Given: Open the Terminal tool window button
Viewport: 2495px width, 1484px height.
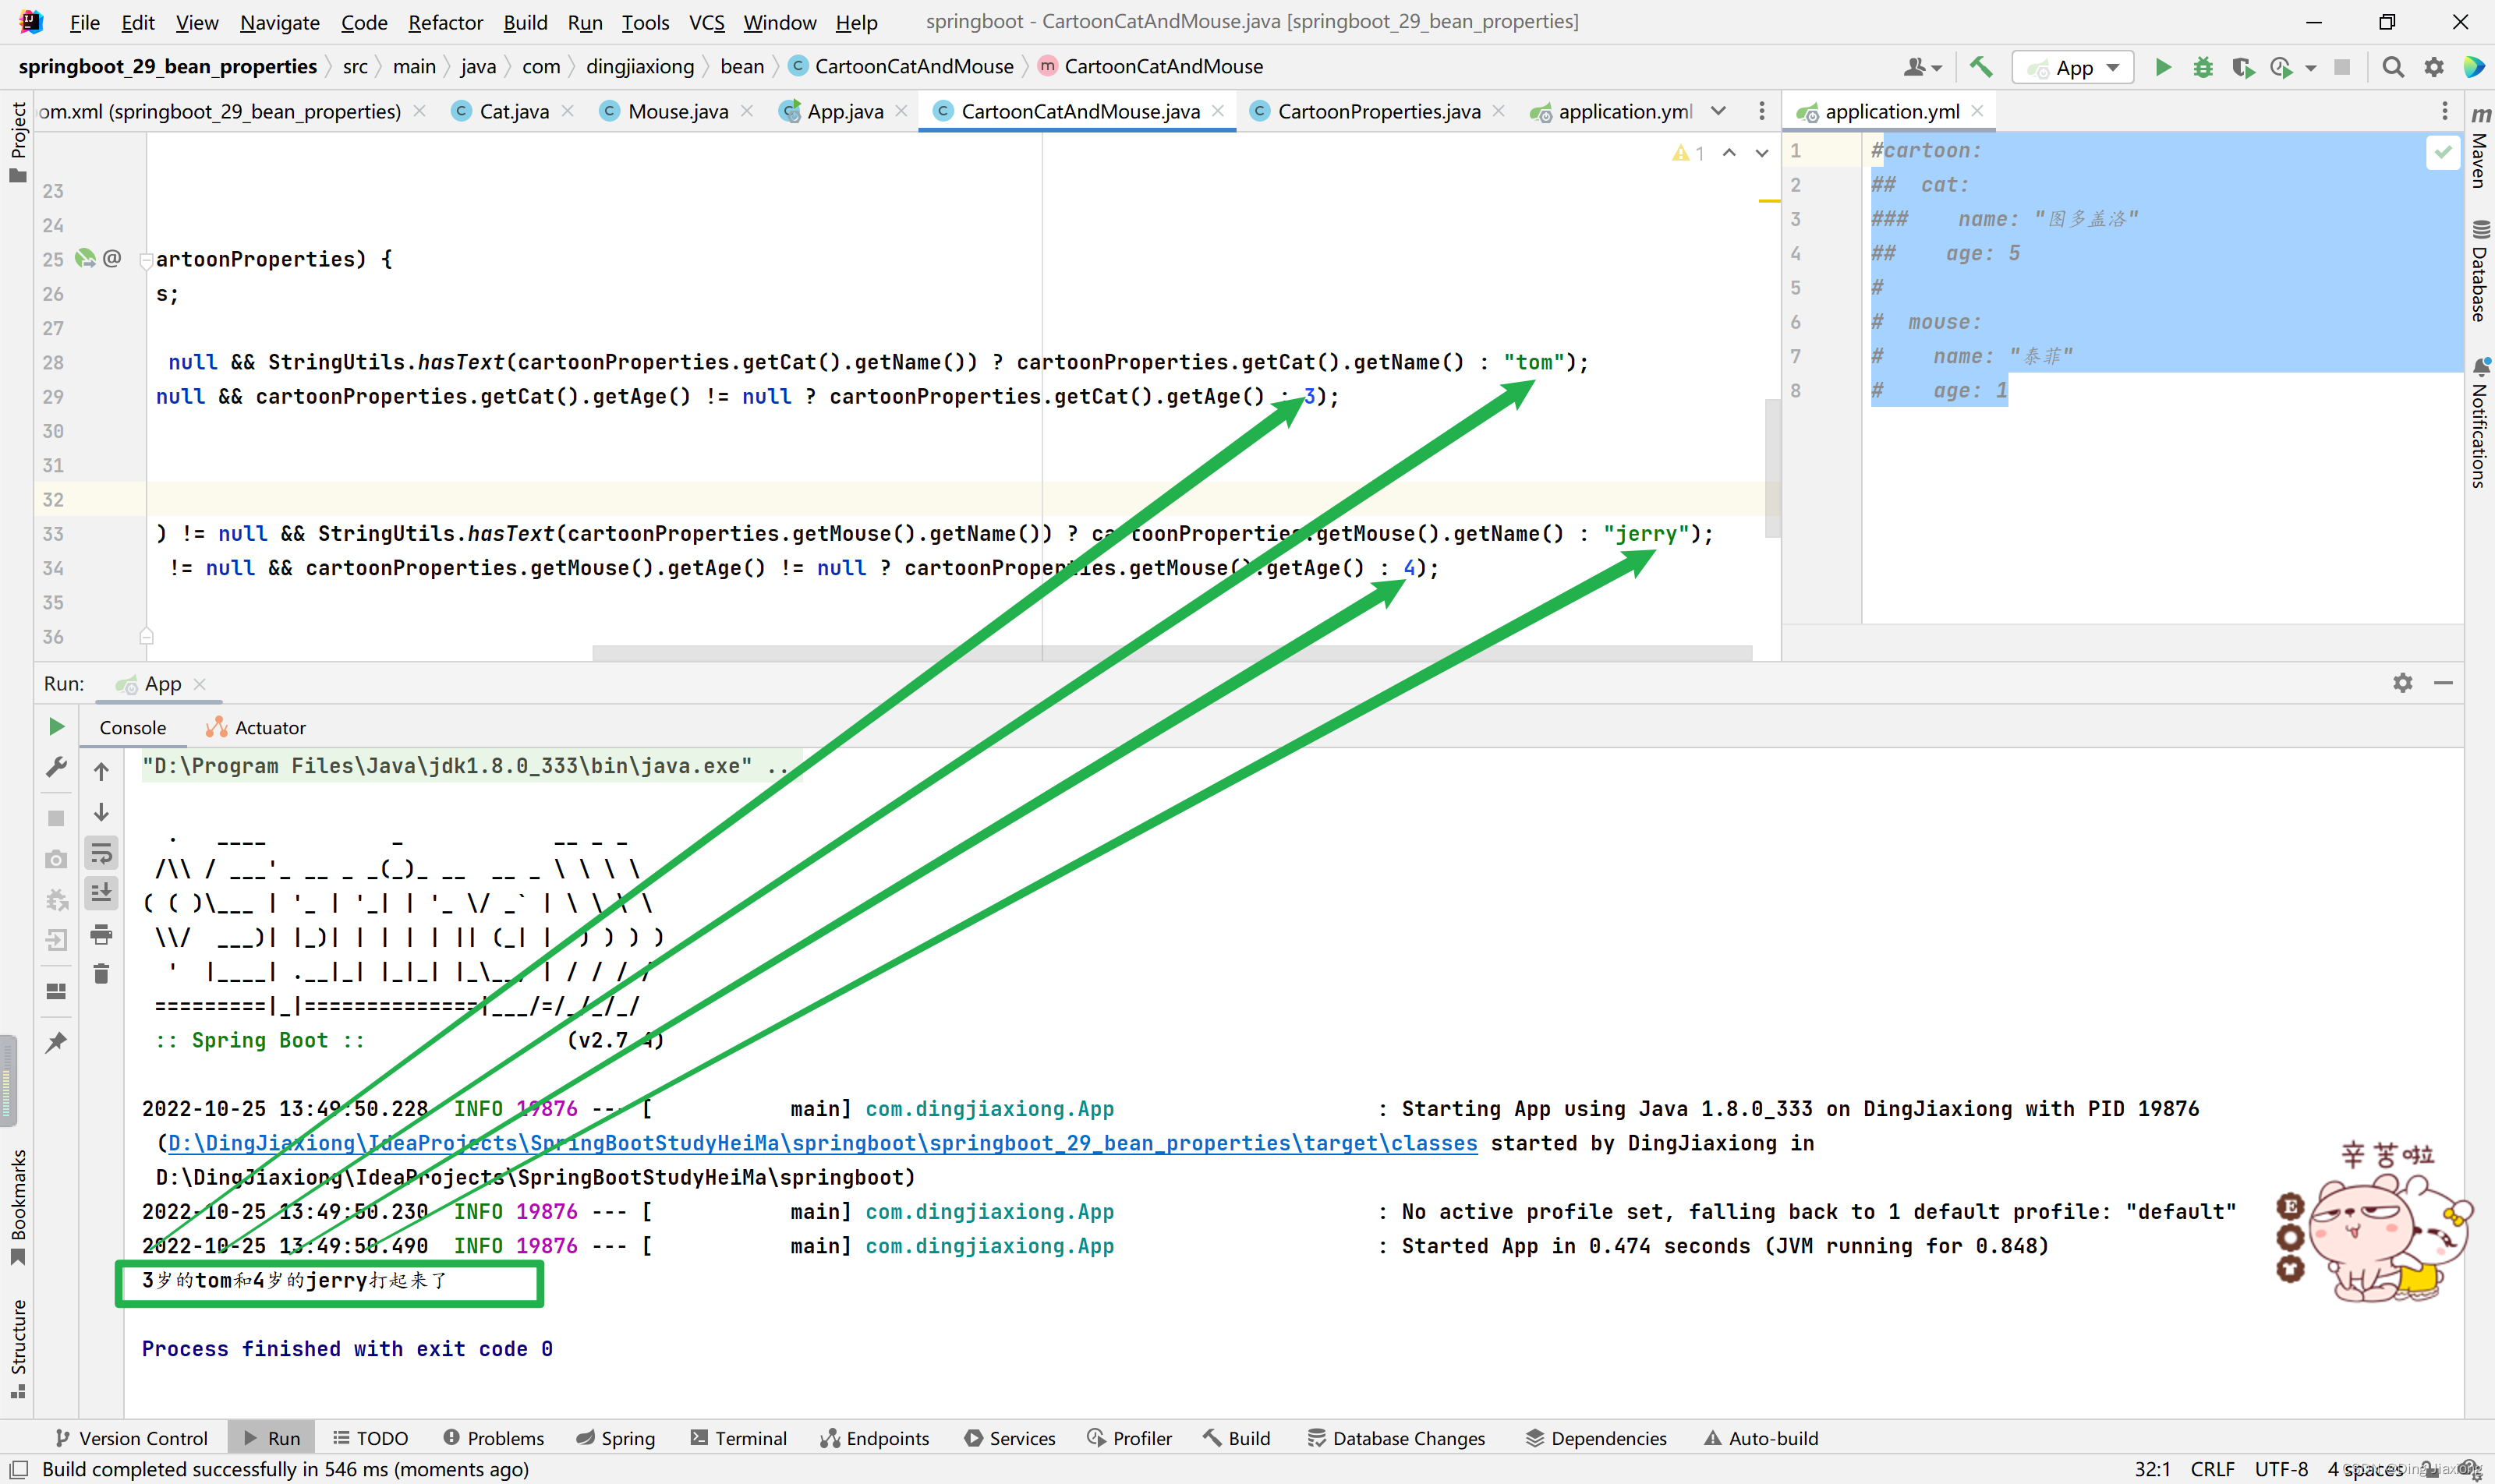Looking at the screenshot, I should coord(738,1438).
